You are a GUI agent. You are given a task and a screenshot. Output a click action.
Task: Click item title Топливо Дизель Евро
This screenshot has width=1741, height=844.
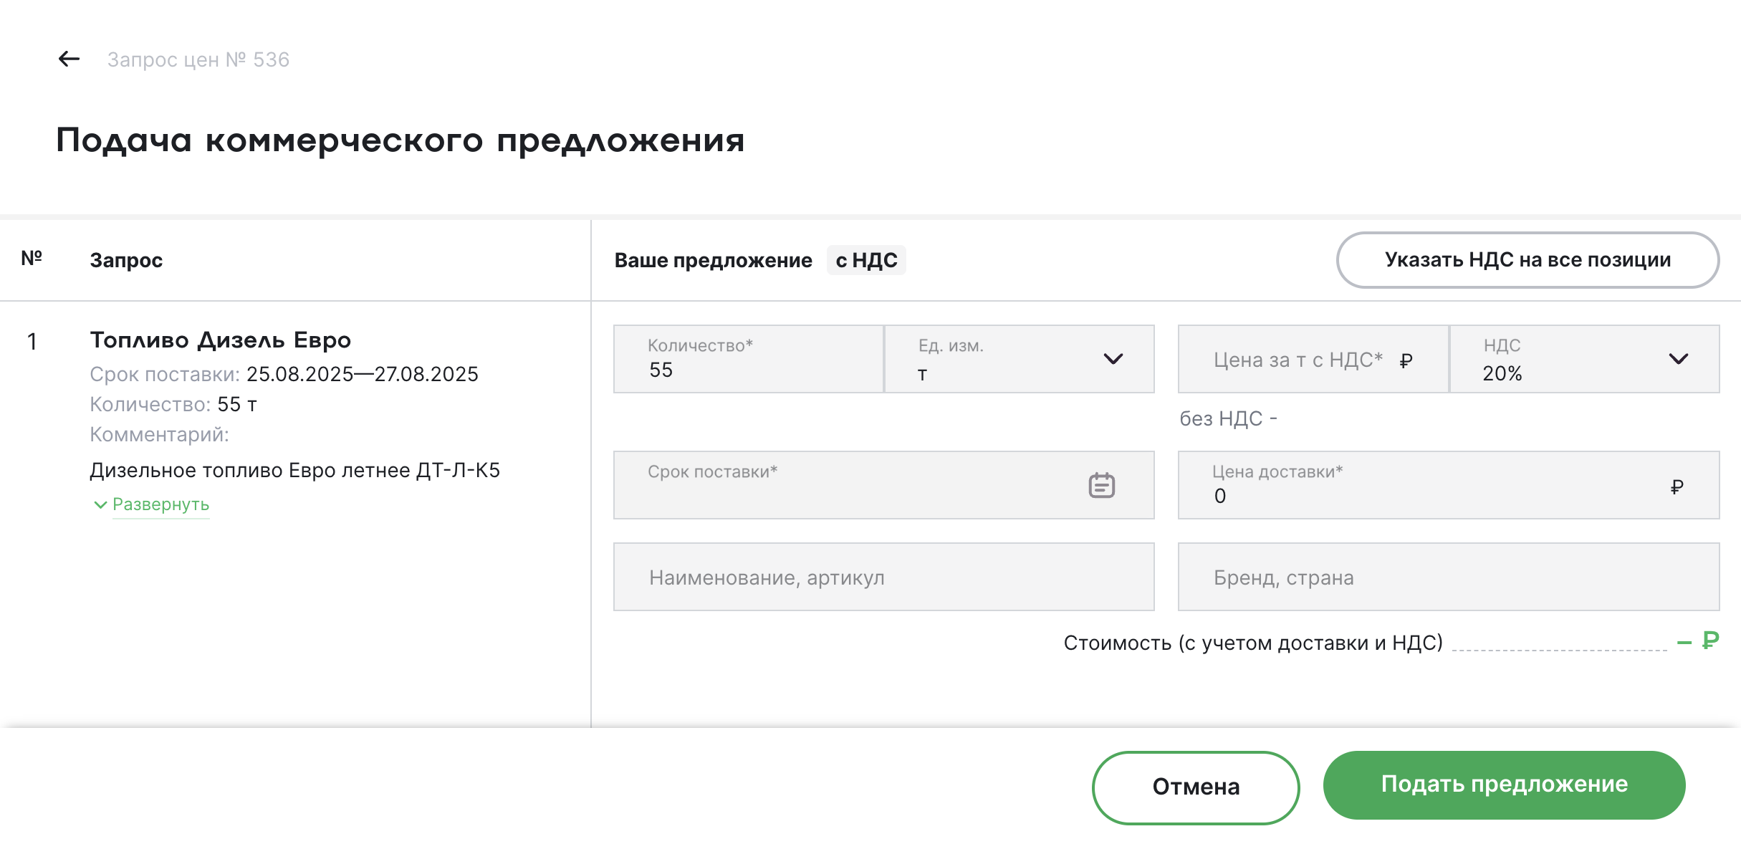point(220,340)
